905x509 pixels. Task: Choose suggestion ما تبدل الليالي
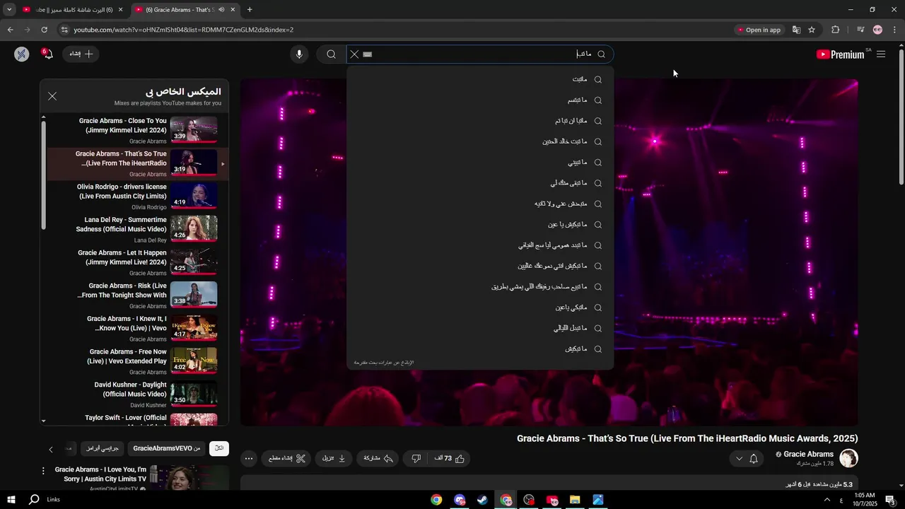click(480, 329)
